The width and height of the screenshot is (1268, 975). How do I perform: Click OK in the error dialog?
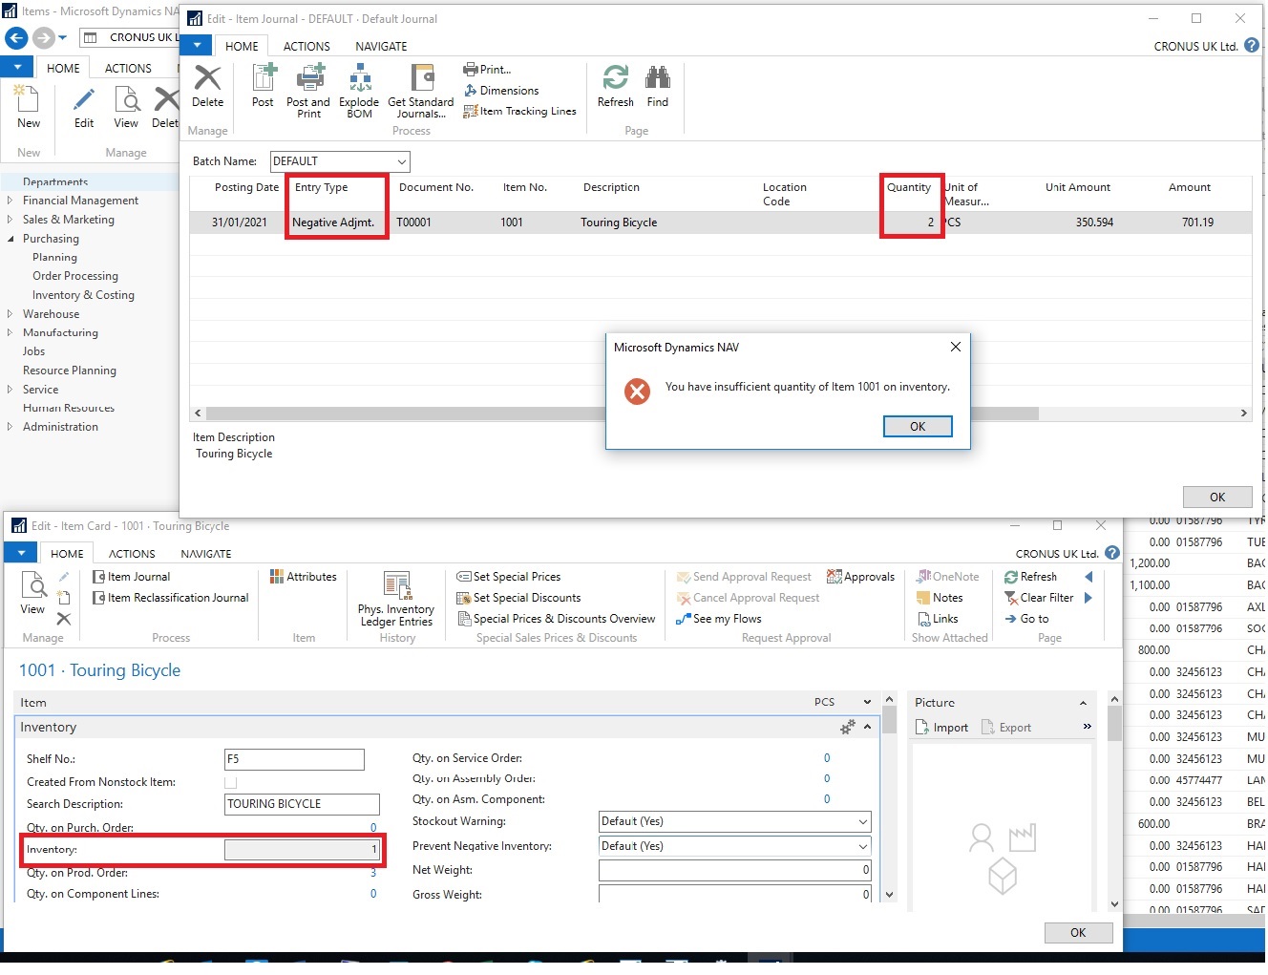click(918, 427)
